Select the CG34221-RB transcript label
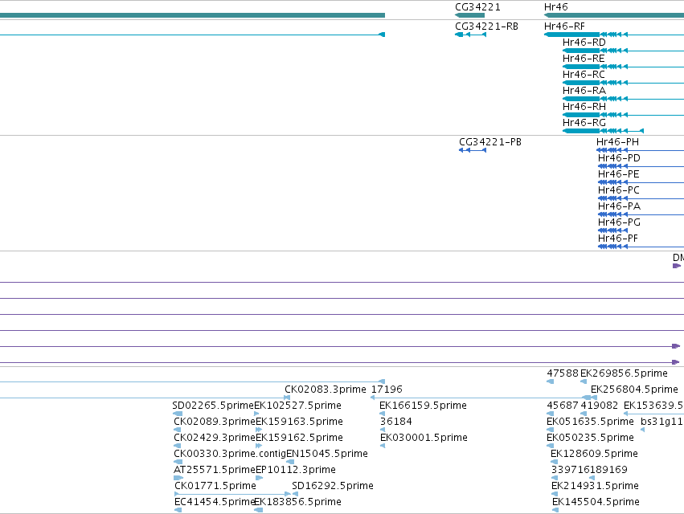This screenshot has height=514, width=684. 486,27
